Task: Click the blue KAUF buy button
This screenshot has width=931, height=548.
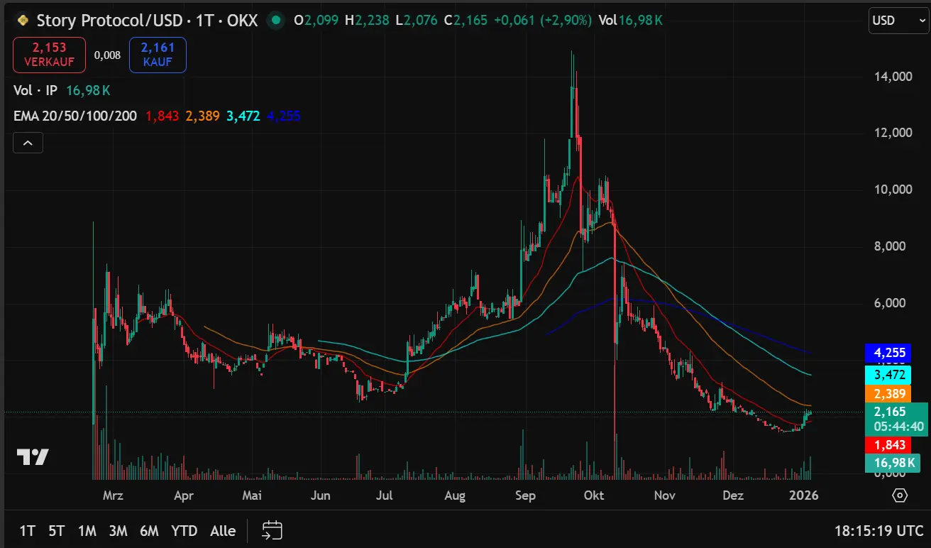Action: 157,55
